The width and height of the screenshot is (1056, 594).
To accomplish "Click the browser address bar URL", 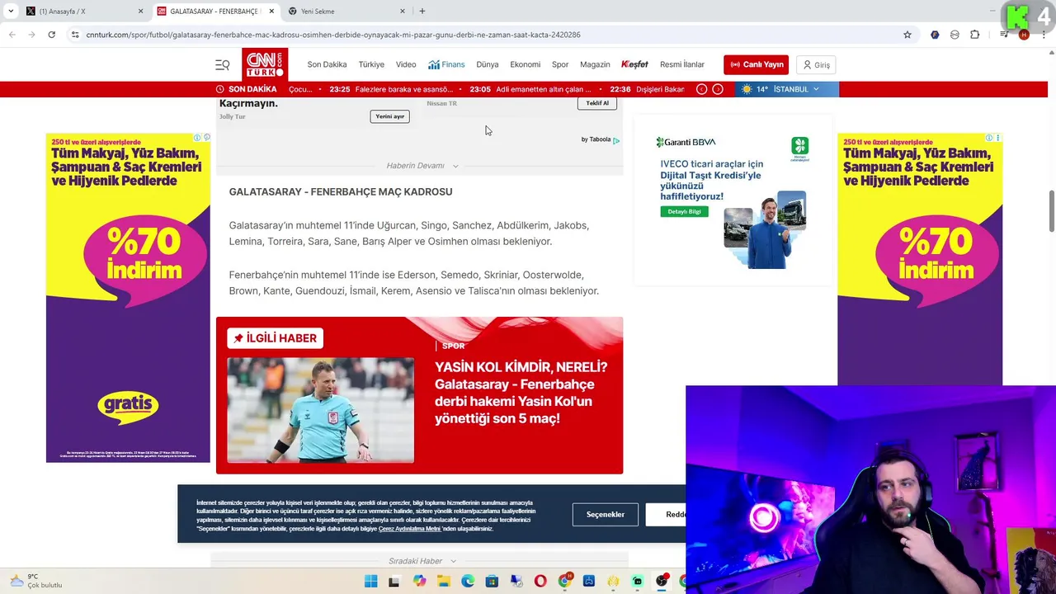I will click(x=333, y=35).
